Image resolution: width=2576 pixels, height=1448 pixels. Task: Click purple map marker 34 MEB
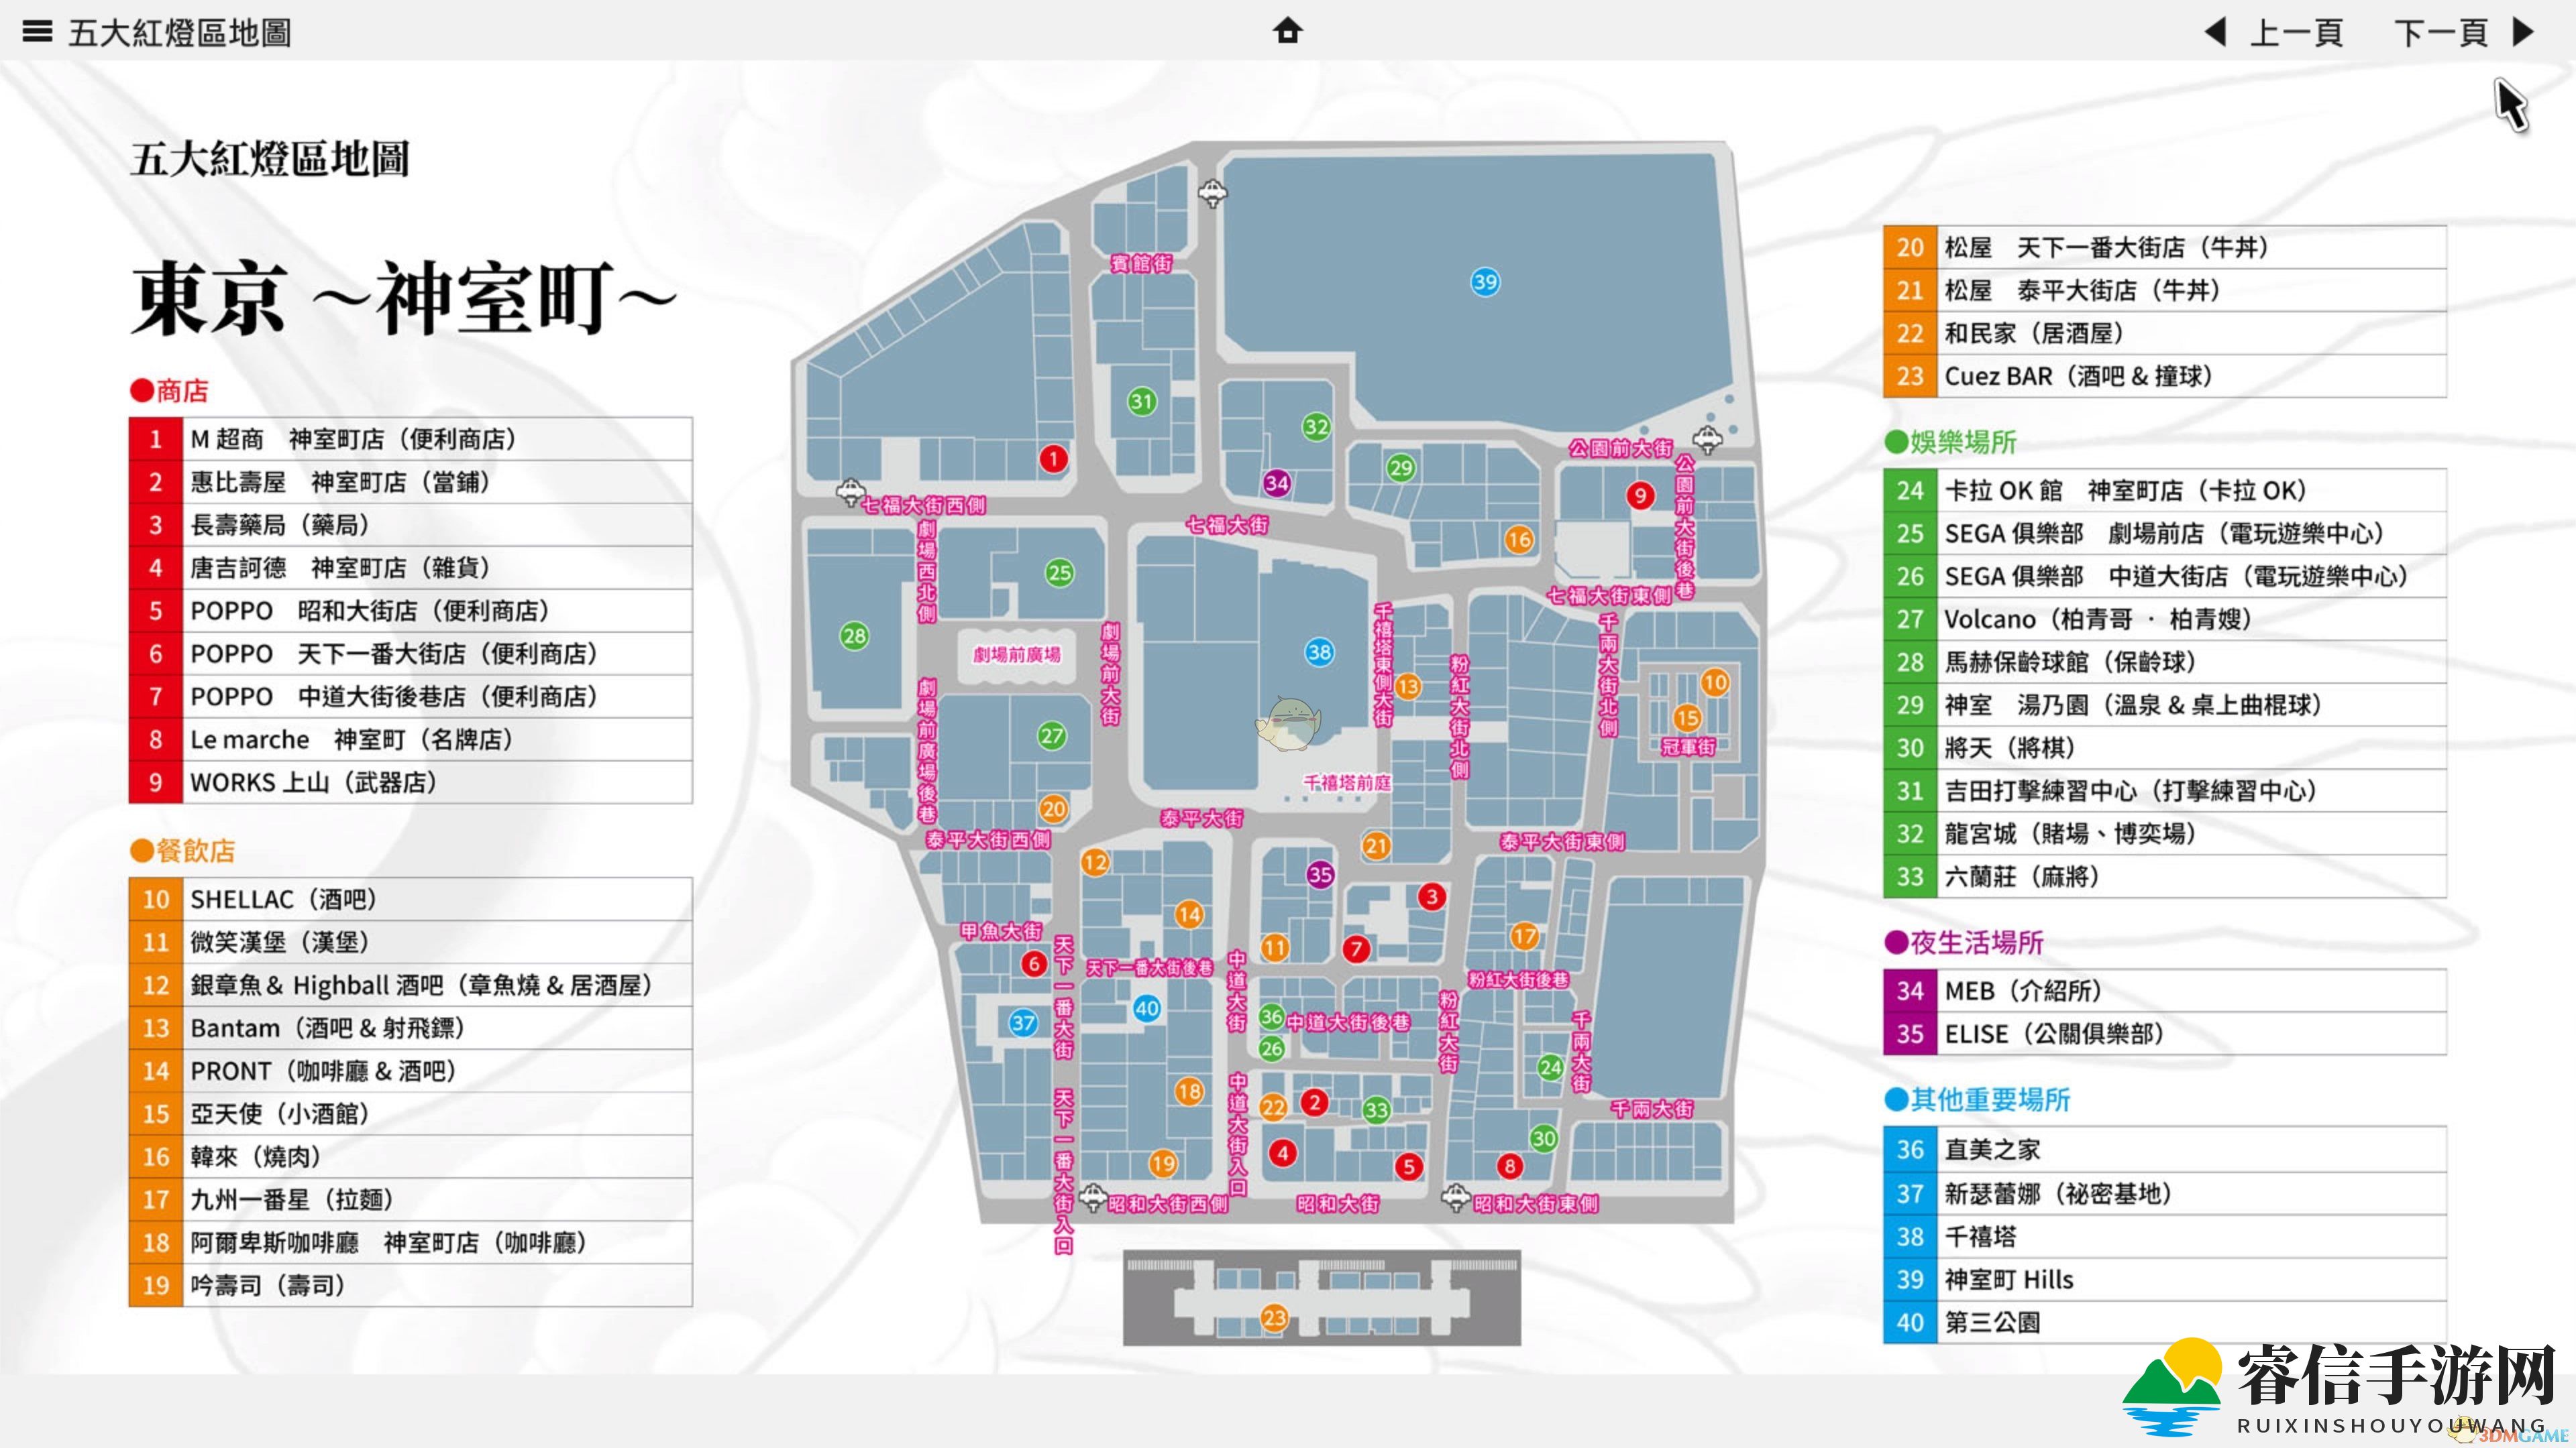click(1276, 483)
